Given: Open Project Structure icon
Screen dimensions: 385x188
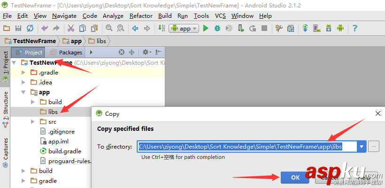Looking at the screenshot, I should click(291, 28).
